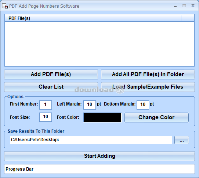This screenshot has width=199, height=178.
Task: Edit the Font Size field
Action: (46, 117)
